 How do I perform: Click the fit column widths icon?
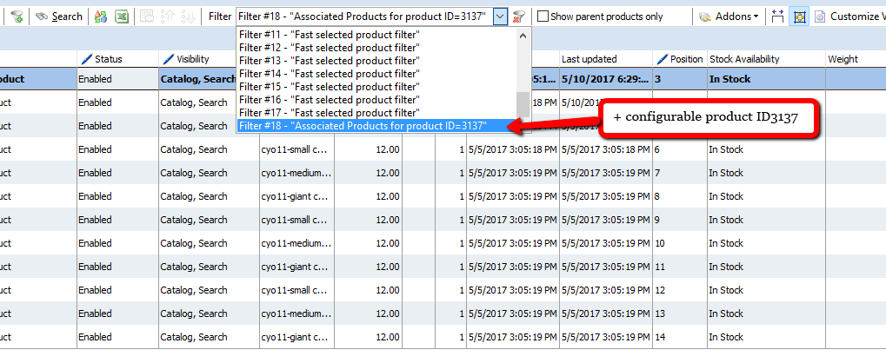coord(777,16)
